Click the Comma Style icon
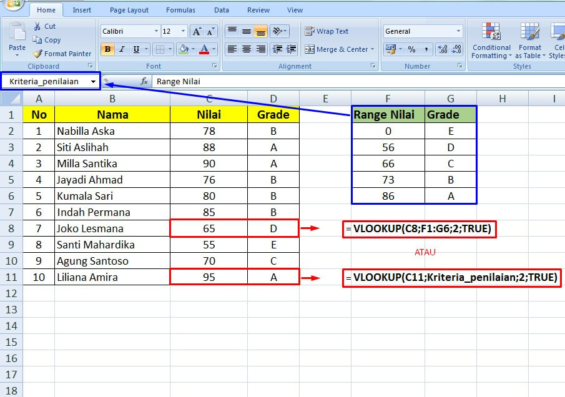 point(426,49)
